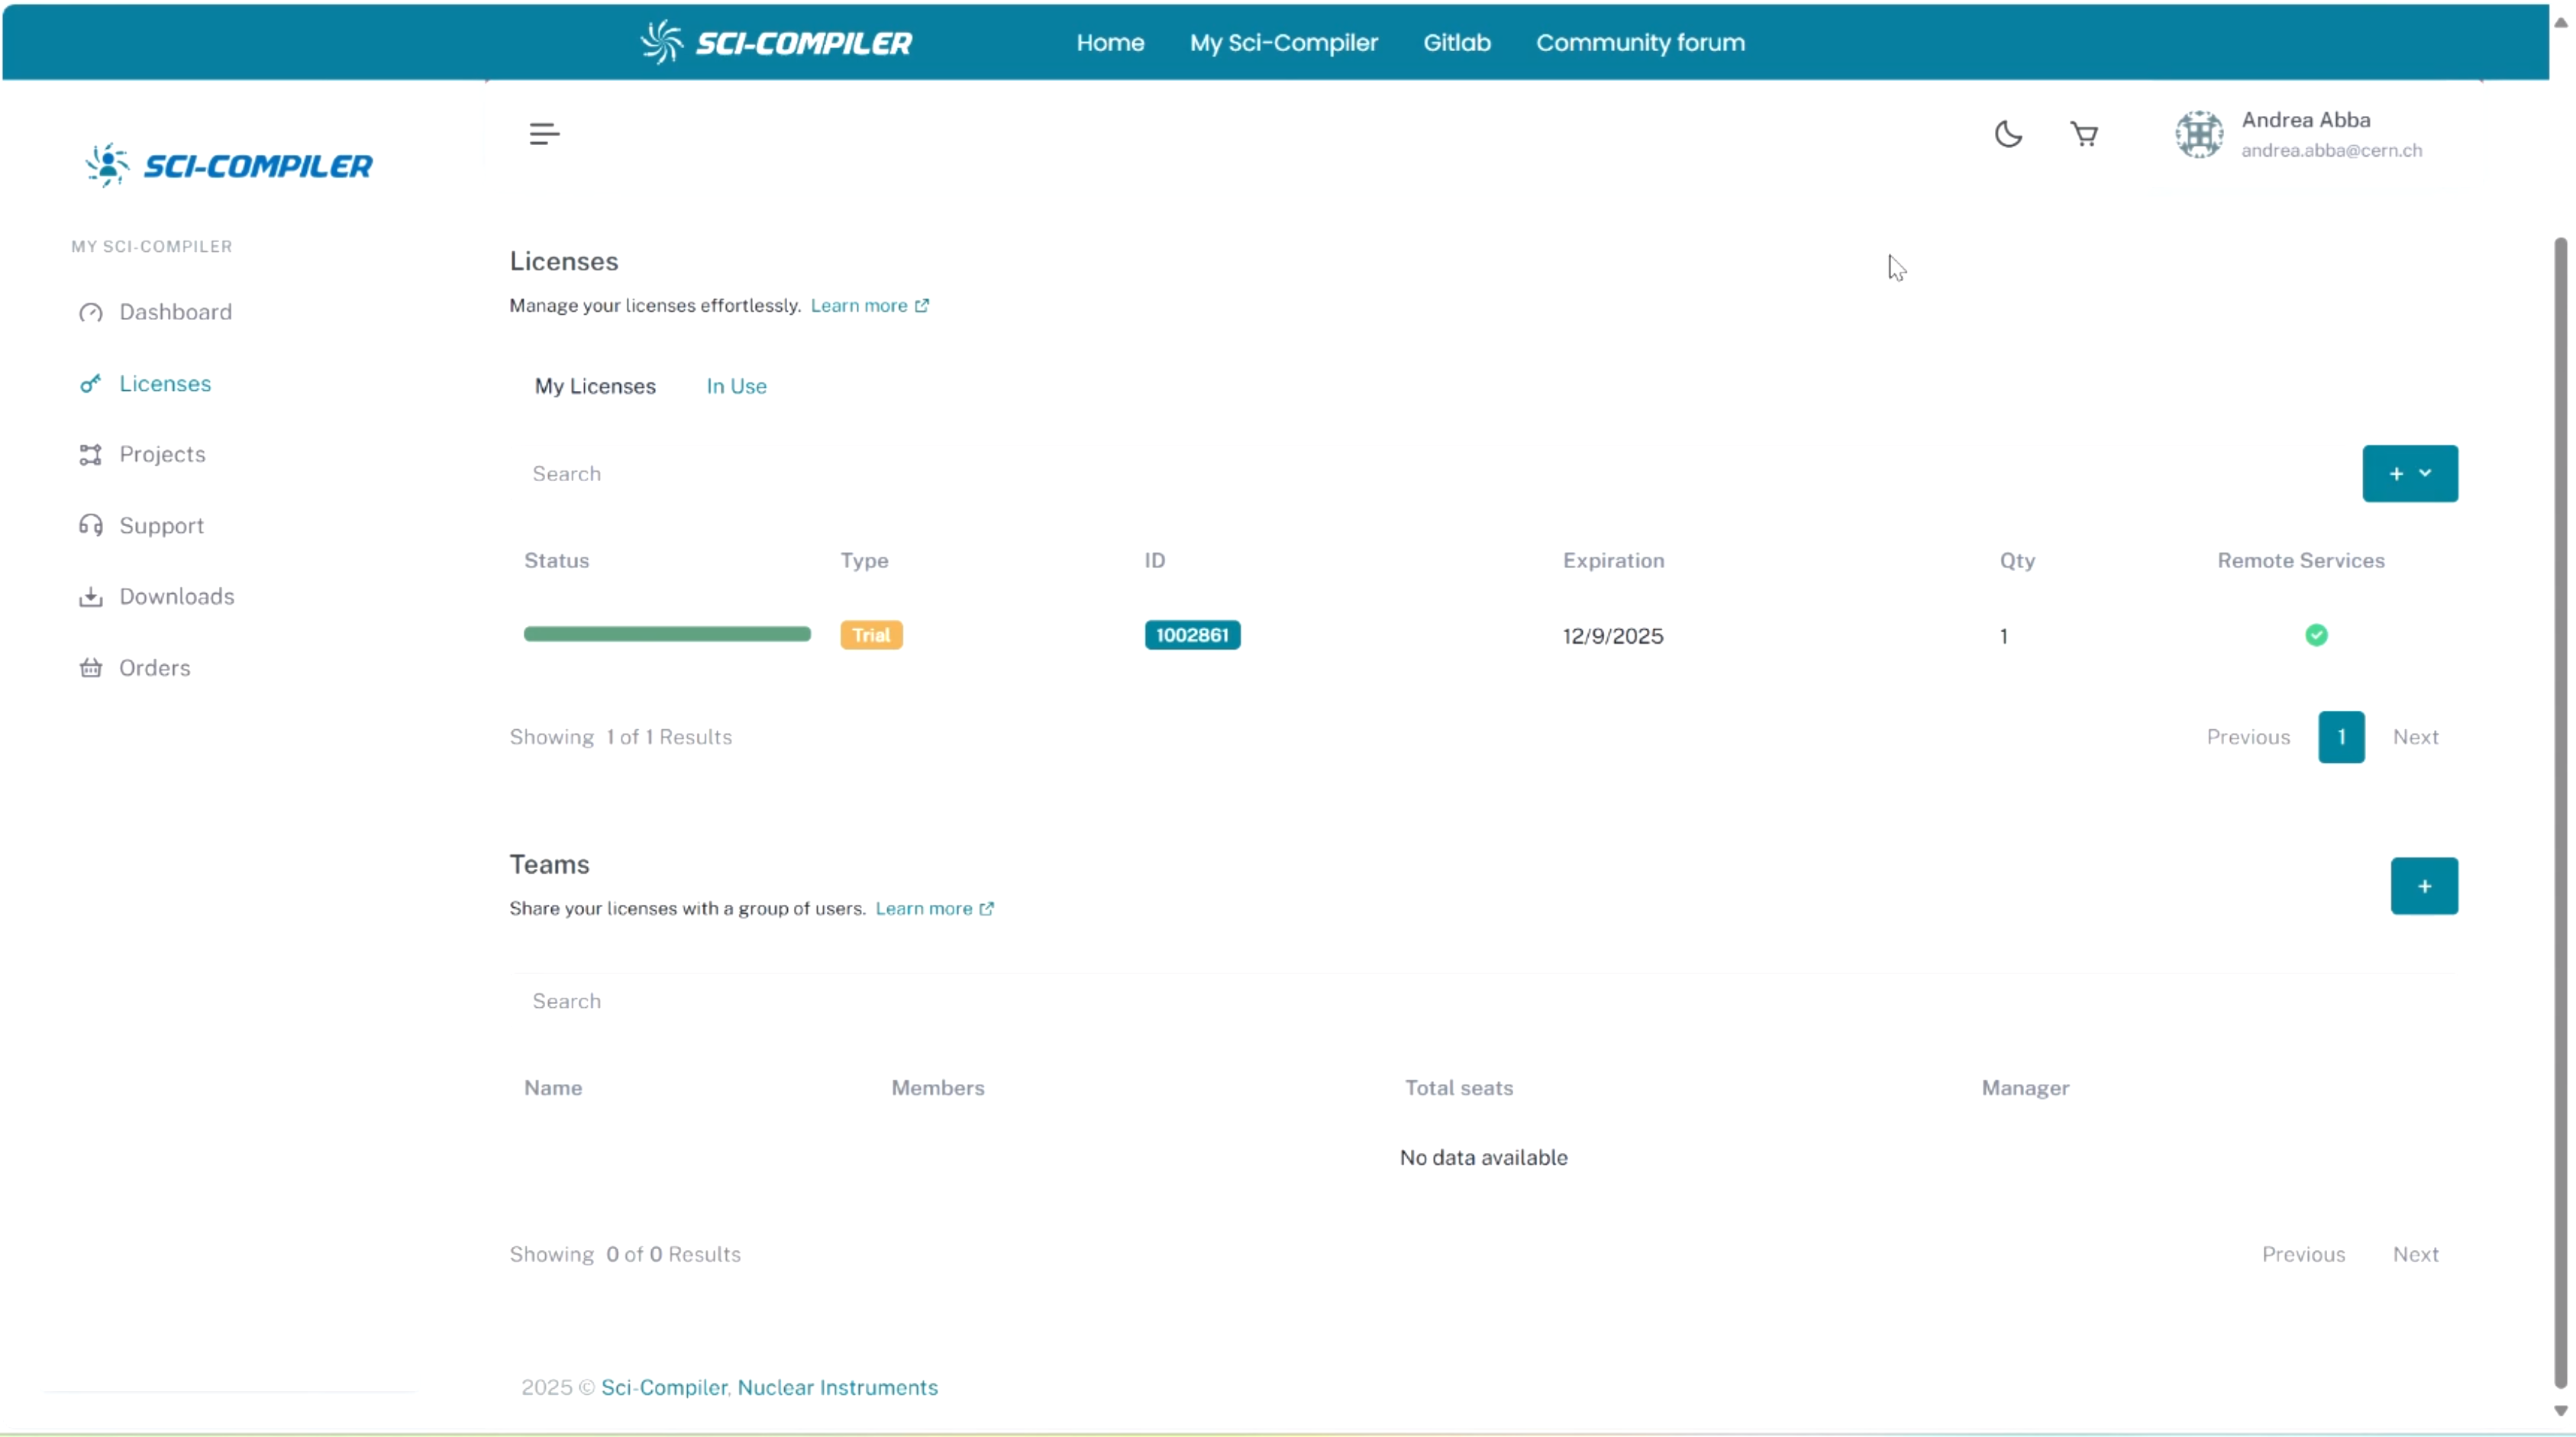Click the andrea.abba@cern.ch email text
Viewport: 2576px width, 1437px height.
pos(2331,150)
